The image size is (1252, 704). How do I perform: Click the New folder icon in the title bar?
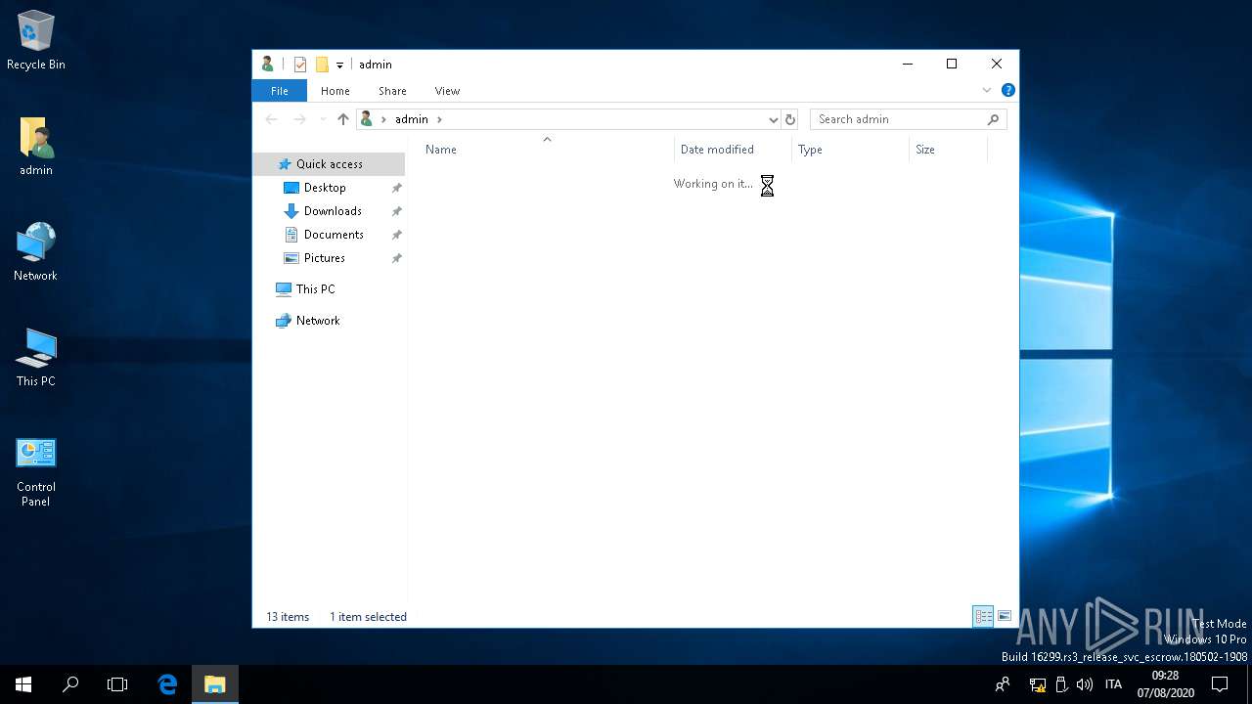click(322, 65)
